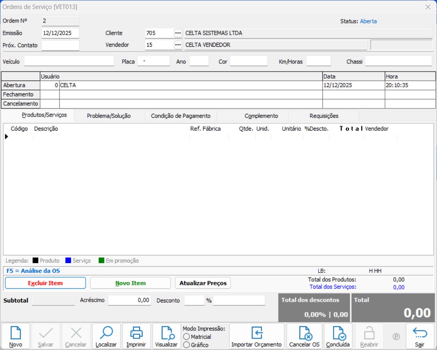
Task: Click the Novo document icon
Action: coord(16,336)
